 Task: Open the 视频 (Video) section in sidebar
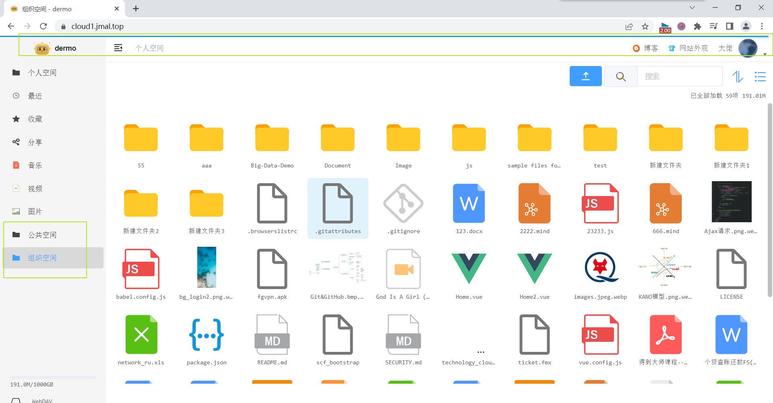coord(35,188)
